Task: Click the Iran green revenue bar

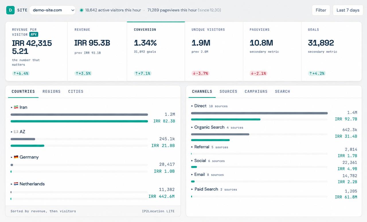Action: click(x=79, y=121)
